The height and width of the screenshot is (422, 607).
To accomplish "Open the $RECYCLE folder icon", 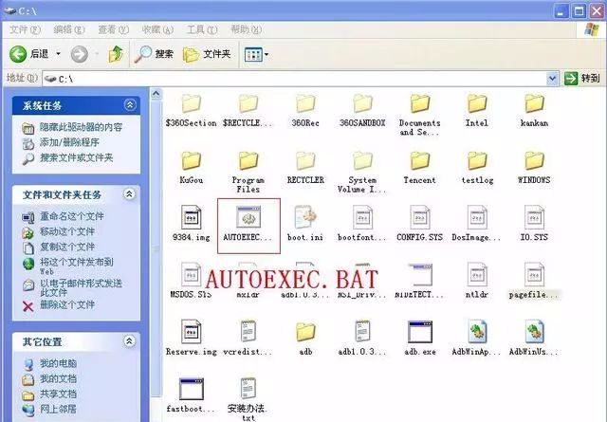I will pos(248,104).
